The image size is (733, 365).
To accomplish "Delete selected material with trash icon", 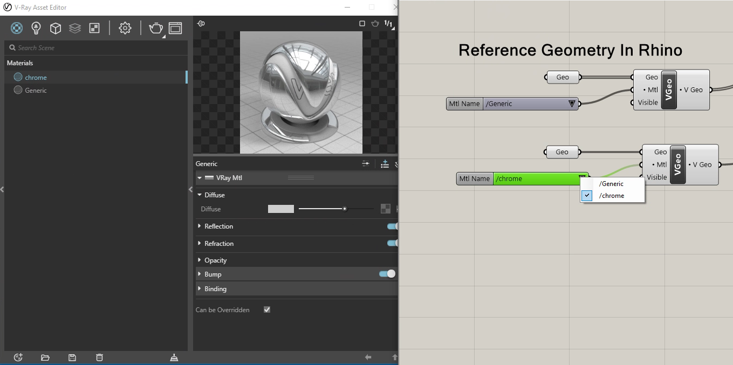I will tap(99, 357).
